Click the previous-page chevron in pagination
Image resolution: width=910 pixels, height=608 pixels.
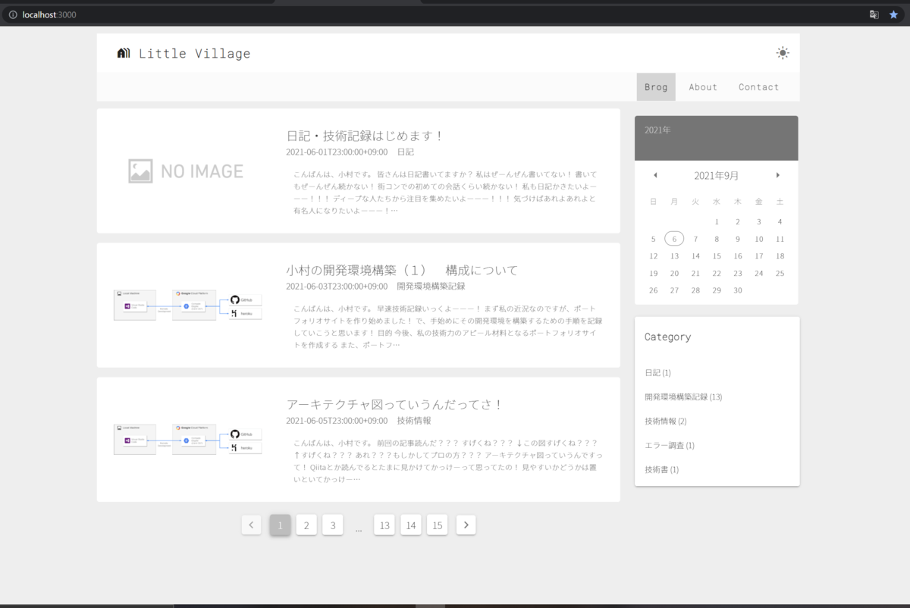point(251,525)
